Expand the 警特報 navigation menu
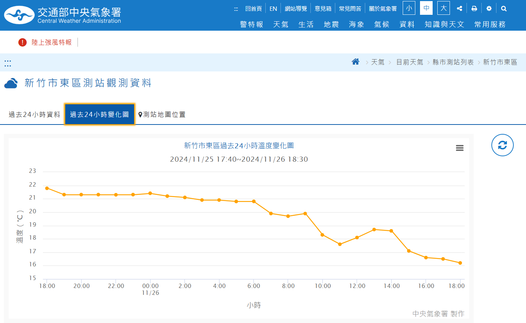The width and height of the screenshot is (526, 323). click(x=251, y=24)
